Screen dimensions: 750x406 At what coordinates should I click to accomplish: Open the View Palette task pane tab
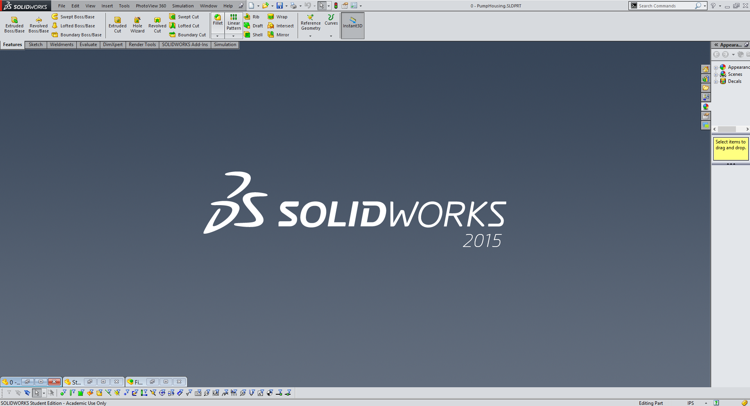point(705,97)
